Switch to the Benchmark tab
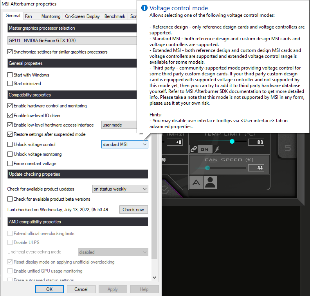Screen dimensions: 310x296 tap(115, 16)
